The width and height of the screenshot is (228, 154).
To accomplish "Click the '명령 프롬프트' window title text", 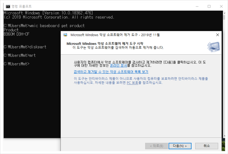I will coord(21,6).
